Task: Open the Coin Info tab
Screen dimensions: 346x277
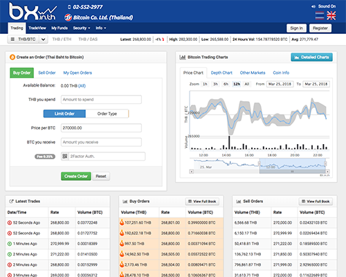Action: pyautogui.click(x=281, y=73)
